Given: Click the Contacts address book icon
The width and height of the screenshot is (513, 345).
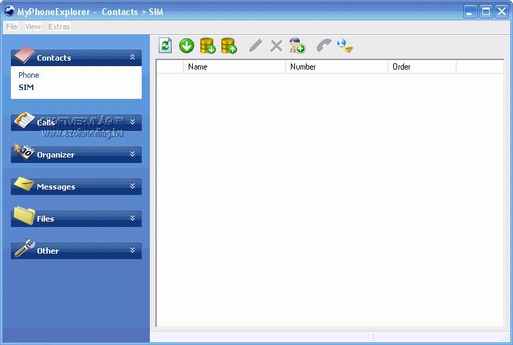Looking at the screenshot, I should tap(25, 55).
